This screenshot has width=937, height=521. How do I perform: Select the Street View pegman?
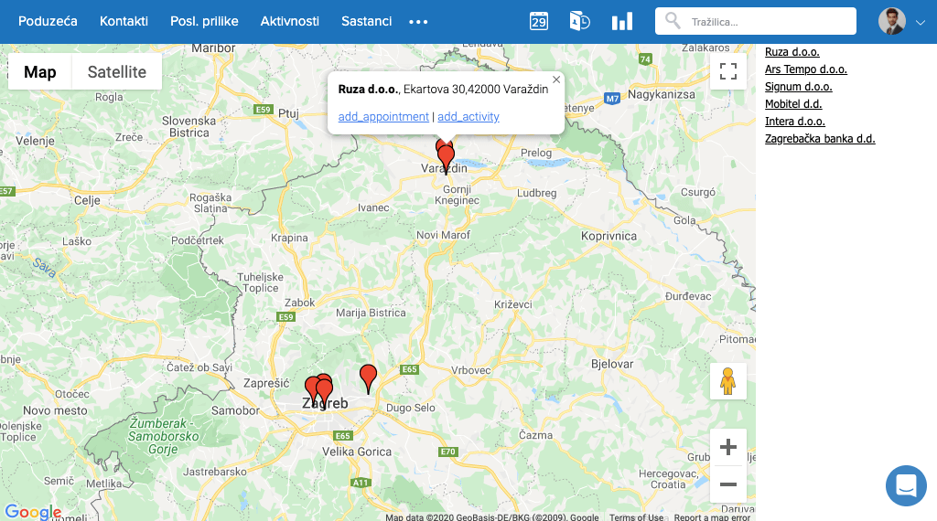[x=727, y=381]
